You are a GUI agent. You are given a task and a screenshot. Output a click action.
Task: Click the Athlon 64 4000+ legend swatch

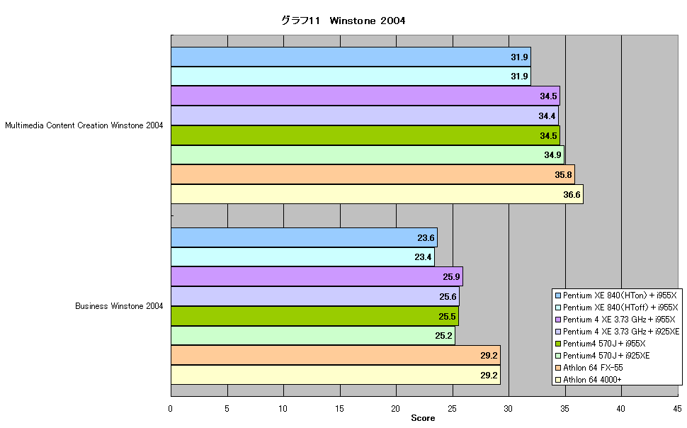click(x=558, y=380)
